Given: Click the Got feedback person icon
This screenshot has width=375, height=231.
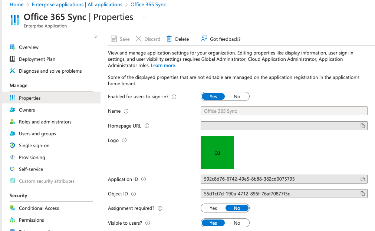Looking at the screenshot, I should [x=204, y=39].
